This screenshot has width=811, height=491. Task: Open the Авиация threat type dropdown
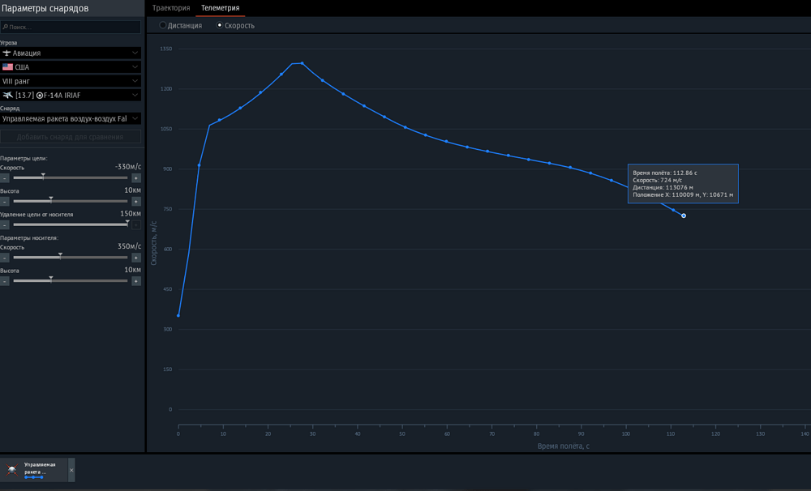[x=71, y=53]
